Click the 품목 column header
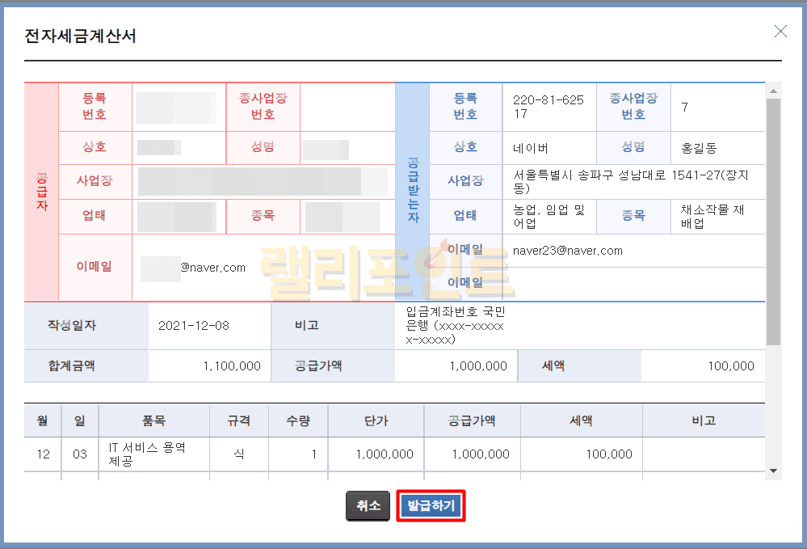The height and width of the screenshot is (549, 807). [x=153, y=420]
